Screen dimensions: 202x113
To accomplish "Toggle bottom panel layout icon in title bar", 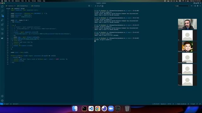I will (x=196, y=3).
